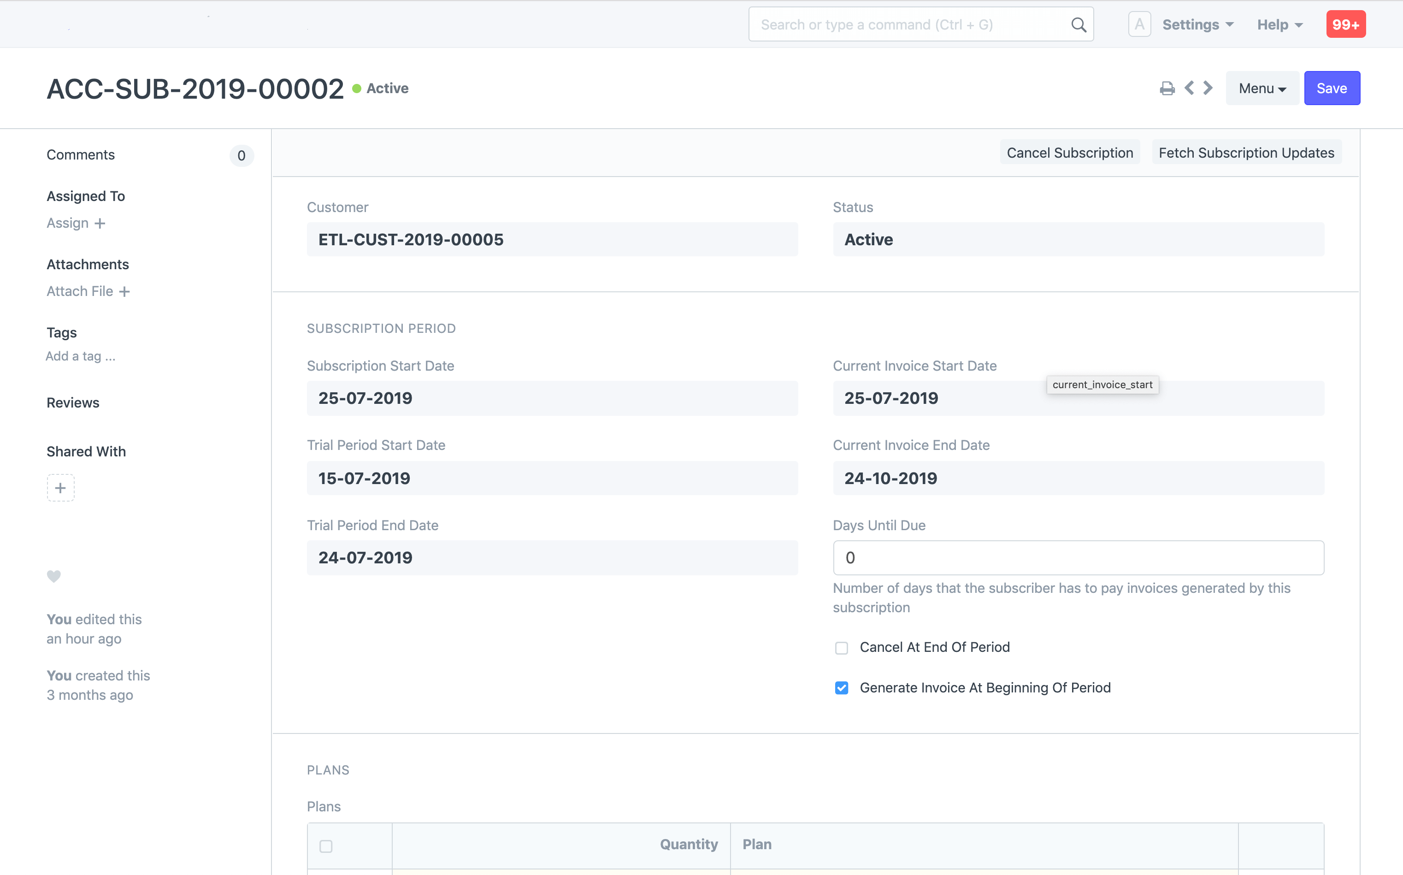
Task: Open the 99+ notifications badge
Action: point(1346,24)
